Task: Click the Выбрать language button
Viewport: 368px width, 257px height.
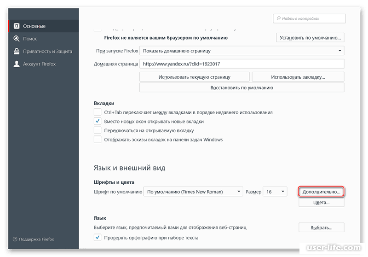Action: [x=321, y=228]
